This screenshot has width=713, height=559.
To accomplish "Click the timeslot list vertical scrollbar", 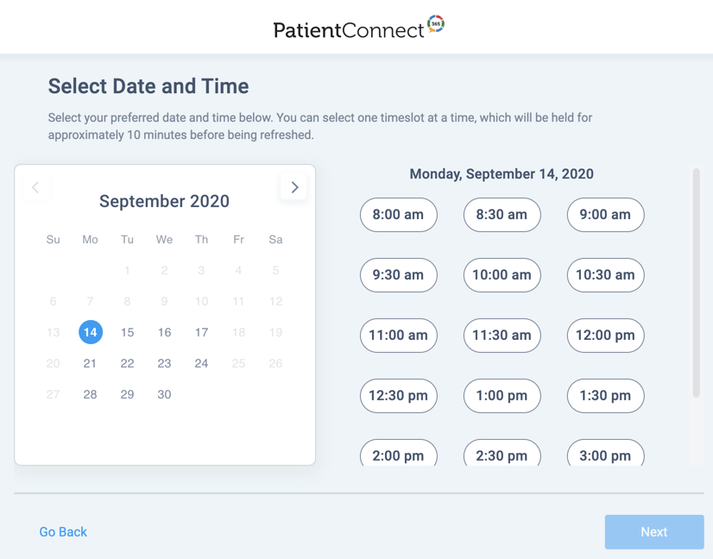I will 696,283.
